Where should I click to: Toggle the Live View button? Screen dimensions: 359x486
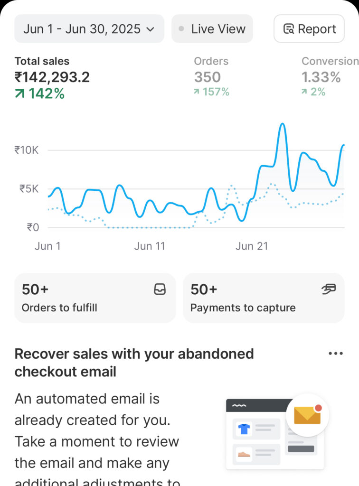212,29
